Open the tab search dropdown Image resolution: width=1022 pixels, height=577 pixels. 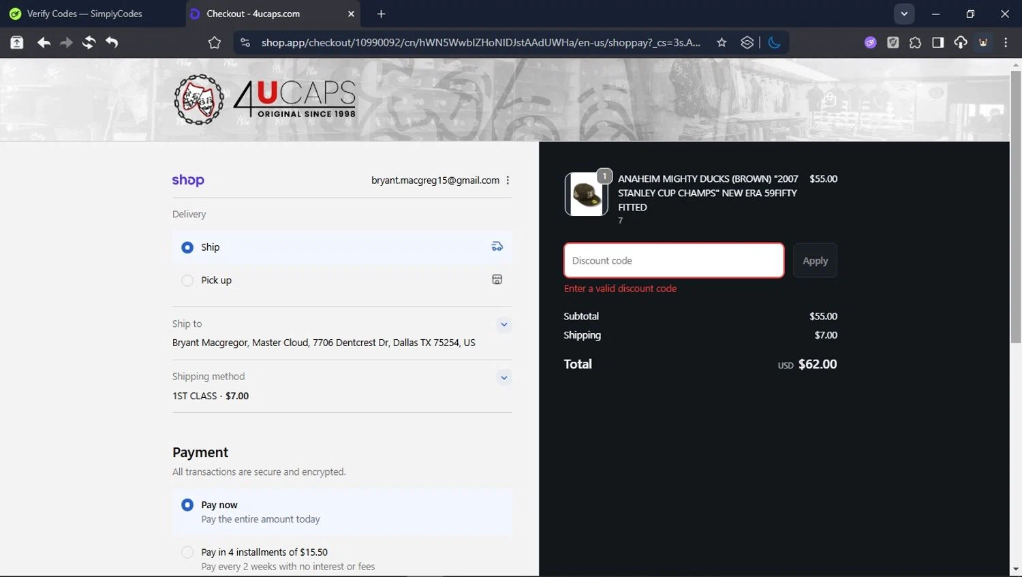904,14
